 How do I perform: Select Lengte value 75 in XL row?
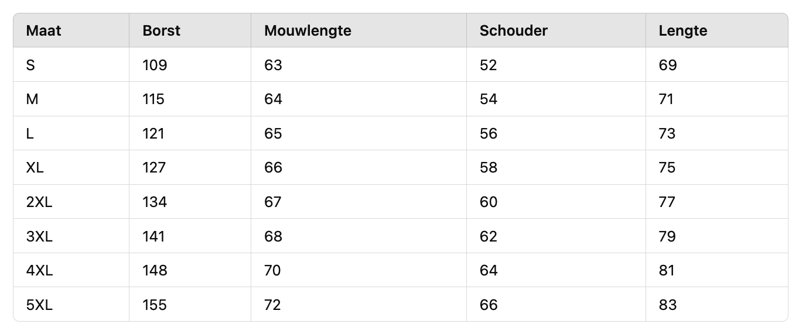pos(667,168)
